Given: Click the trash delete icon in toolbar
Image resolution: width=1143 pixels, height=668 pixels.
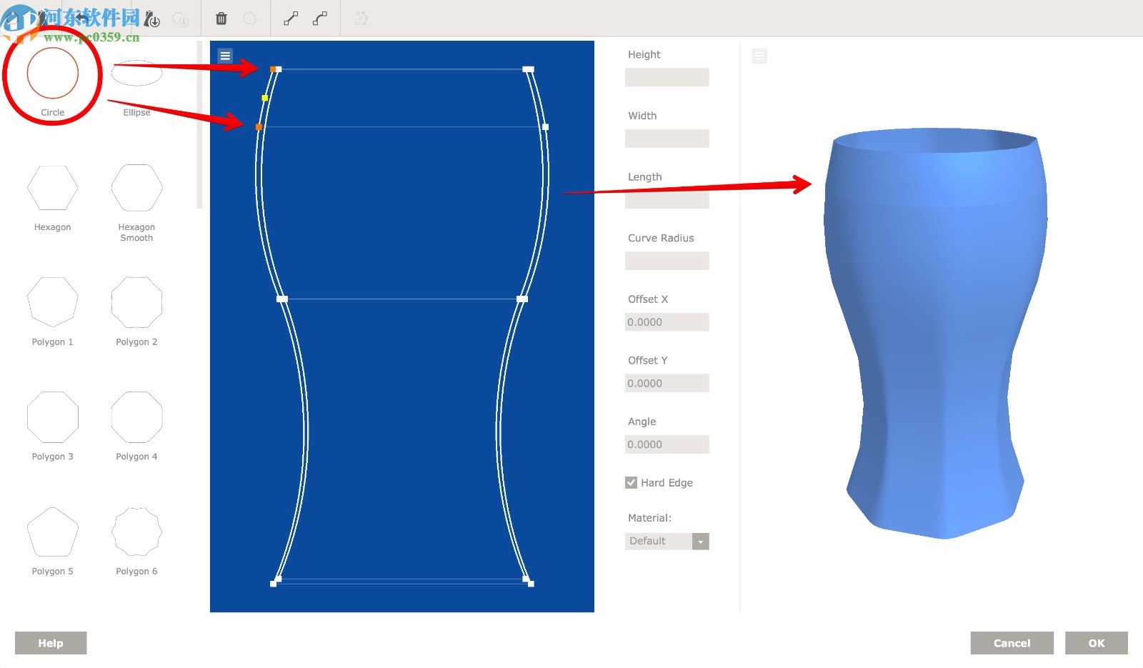Looking at the screenshot, I should tap(221, 19).
